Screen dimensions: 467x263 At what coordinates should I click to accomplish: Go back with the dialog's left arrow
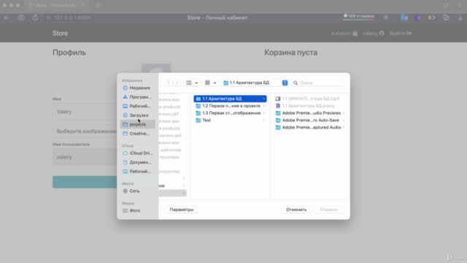[169, 83]
